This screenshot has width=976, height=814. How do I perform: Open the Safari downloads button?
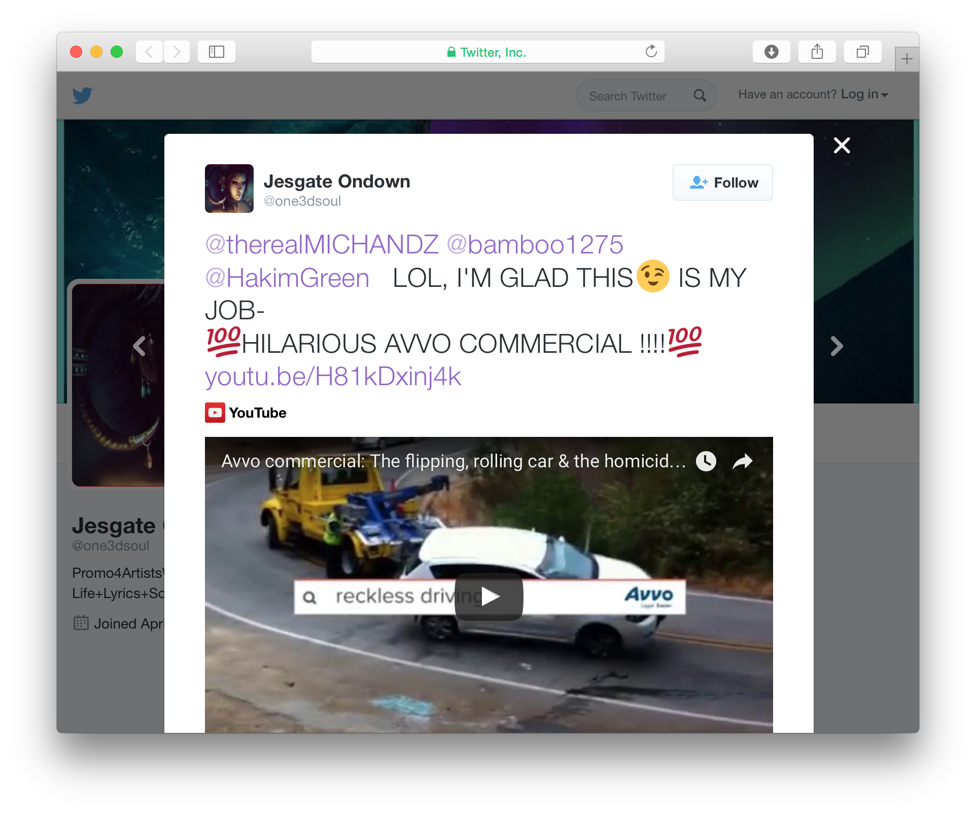(771, 52)
